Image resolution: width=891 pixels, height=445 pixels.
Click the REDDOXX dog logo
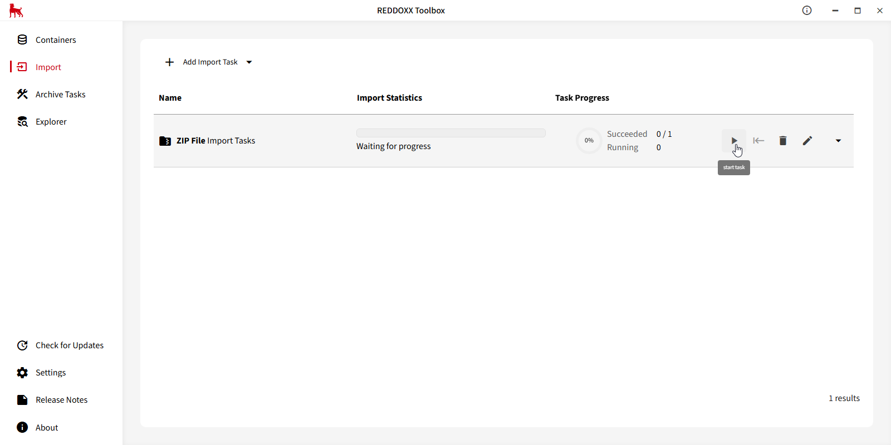(x=16, y=11)
